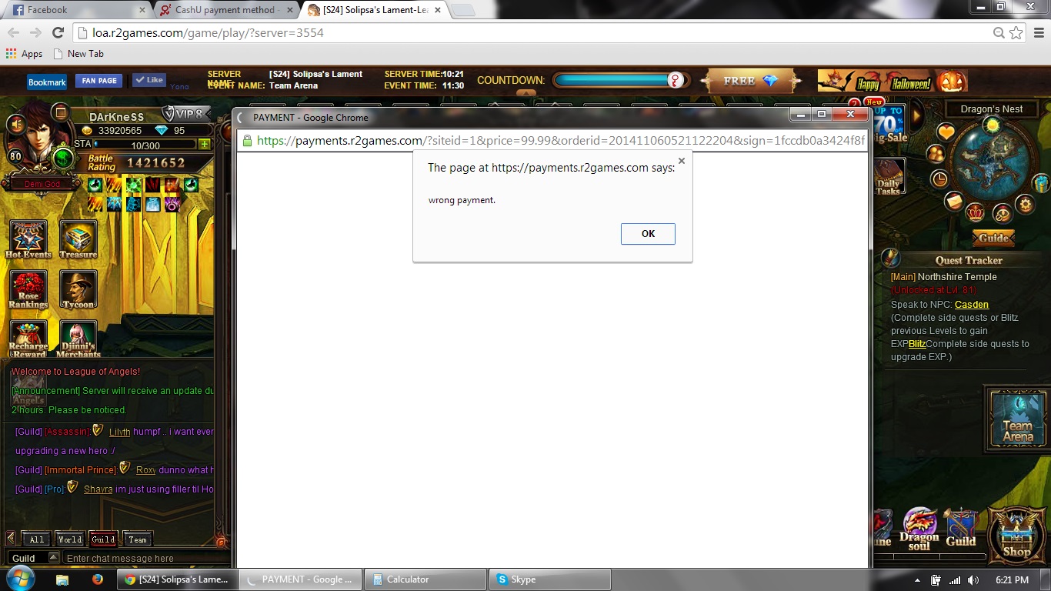Open the Dragon soul icon
The image size is (1051, 591).
pyautogui.click(x=919, y=528)
